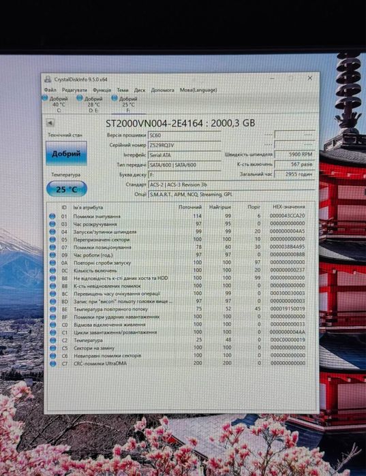Click the power-on count value 567 разів
Screen dimensions: 366x476
pyautogui.click(x=294, y=164)
